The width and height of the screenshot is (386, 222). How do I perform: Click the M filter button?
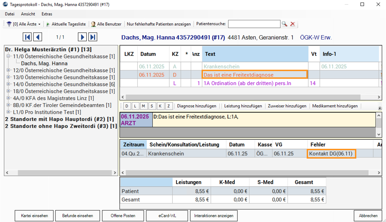tap(144, 106)
